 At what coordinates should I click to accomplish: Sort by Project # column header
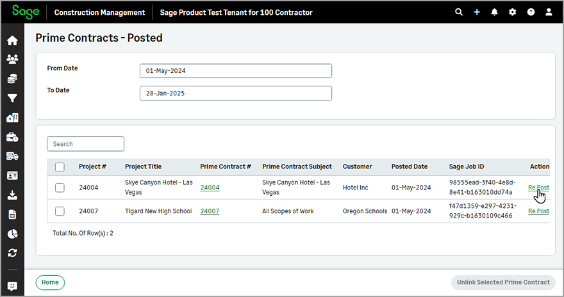(92, 166)
